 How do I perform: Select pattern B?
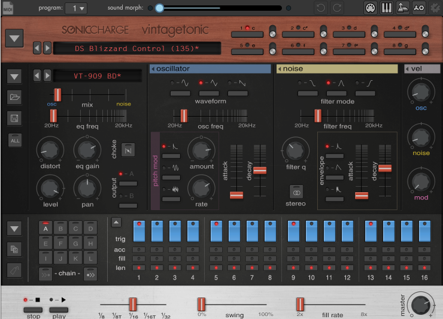click(60, 228)
